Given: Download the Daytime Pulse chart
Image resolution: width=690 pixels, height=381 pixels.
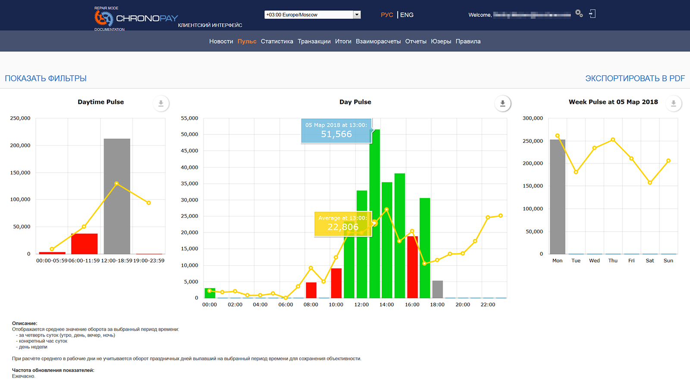Looking at the screenshot, I should coord(161,103).
